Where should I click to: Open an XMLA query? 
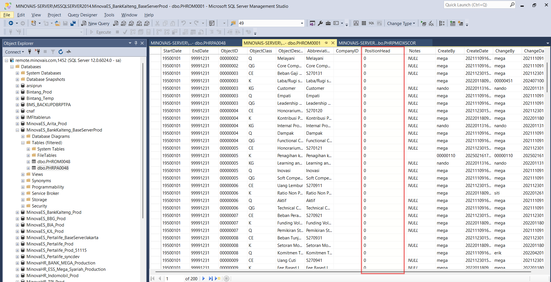(139, 23)
